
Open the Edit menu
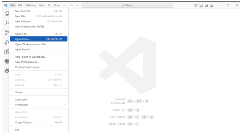point(20,5)
